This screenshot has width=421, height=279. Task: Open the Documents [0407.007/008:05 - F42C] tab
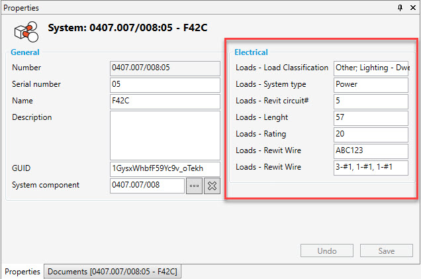point(113,272)
